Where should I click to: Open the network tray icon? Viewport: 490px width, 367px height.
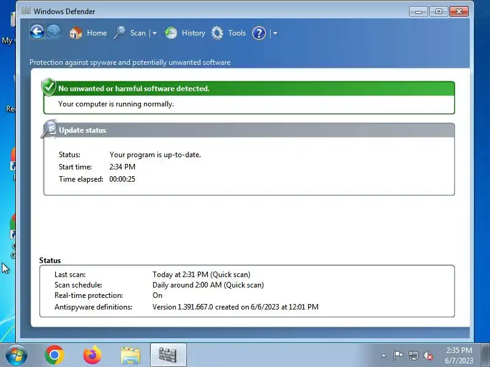point(413,355)
